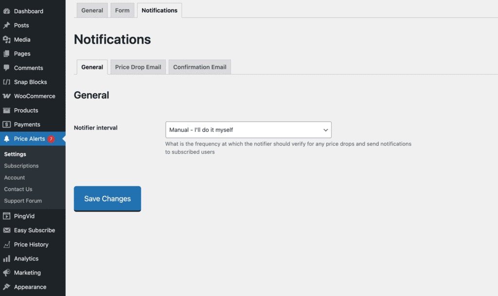
Task: Open the Subscriptions submenu link
Action: click(x=21, y=166)
